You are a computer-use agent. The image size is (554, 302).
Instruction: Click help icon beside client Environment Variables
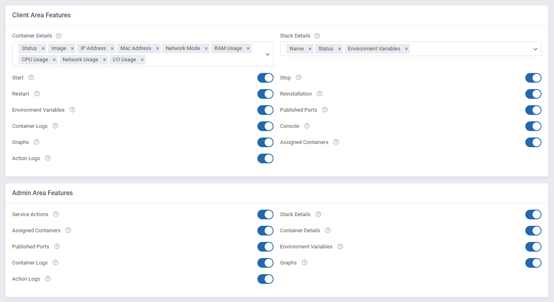[72, 110]
